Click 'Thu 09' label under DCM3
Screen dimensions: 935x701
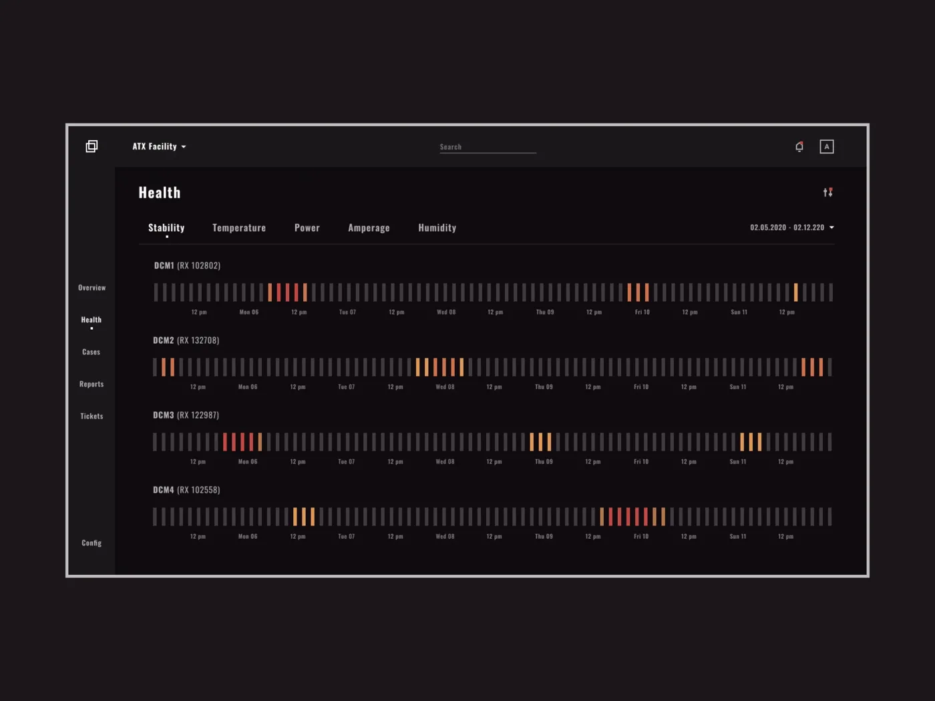(544, 462)
